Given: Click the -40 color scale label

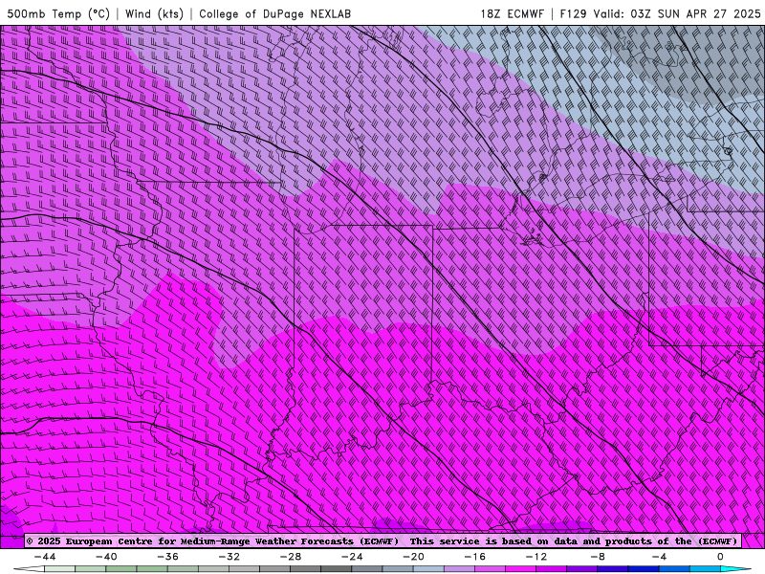Looking at the screenshot, I should point(106,557).
